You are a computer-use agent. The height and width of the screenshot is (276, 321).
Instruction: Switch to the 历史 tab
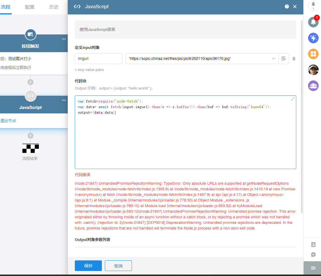(54, 7)
